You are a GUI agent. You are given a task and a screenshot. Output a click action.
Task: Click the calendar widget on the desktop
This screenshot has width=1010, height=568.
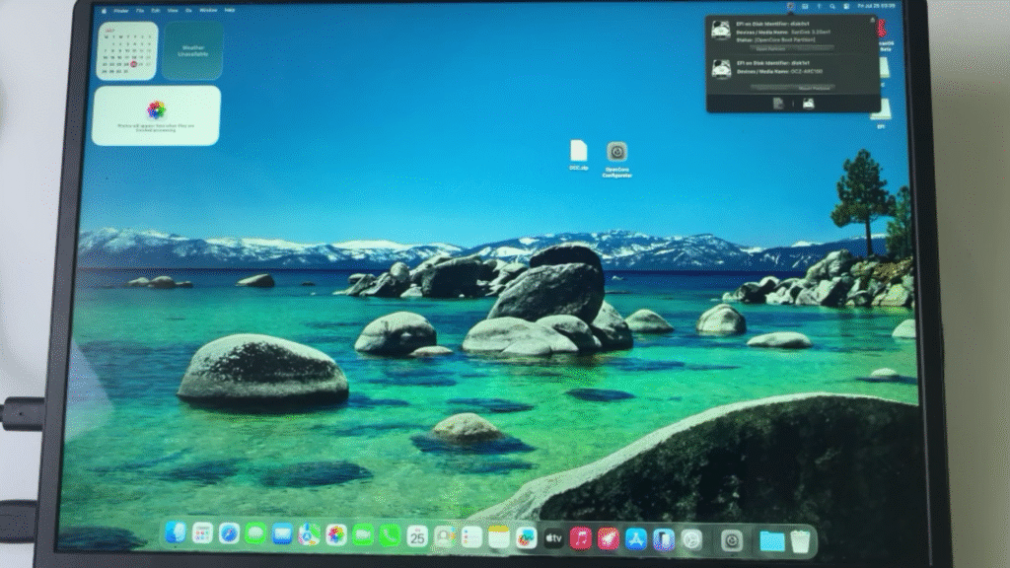[x=125, y=50]
